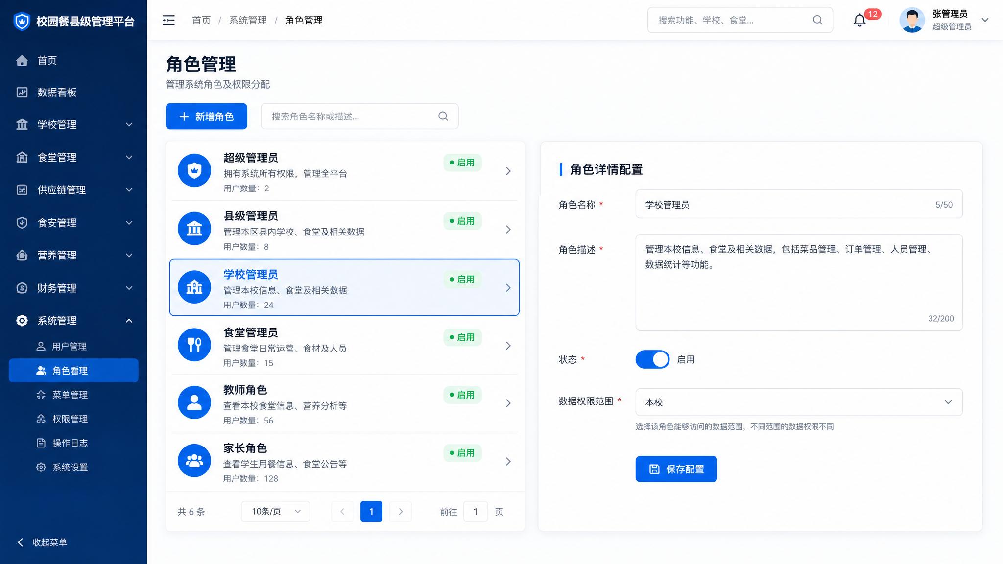This screenshot has width=1003, height=564.
Task: Focus the 角色名称 input field
Action: (799, 204)
